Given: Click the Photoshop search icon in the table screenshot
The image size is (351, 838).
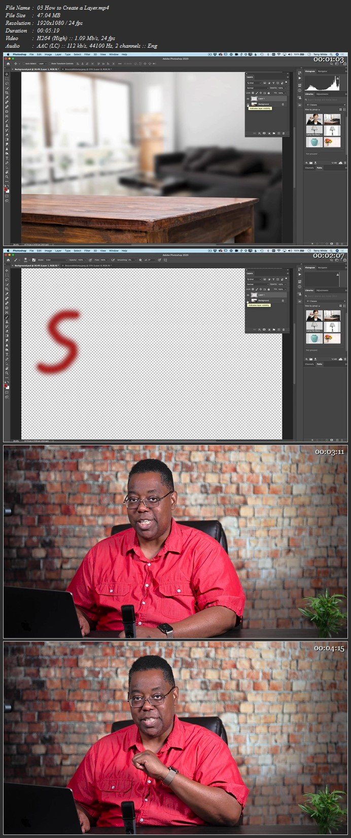Looking at the screenshot, I should [x=331, y=64].
